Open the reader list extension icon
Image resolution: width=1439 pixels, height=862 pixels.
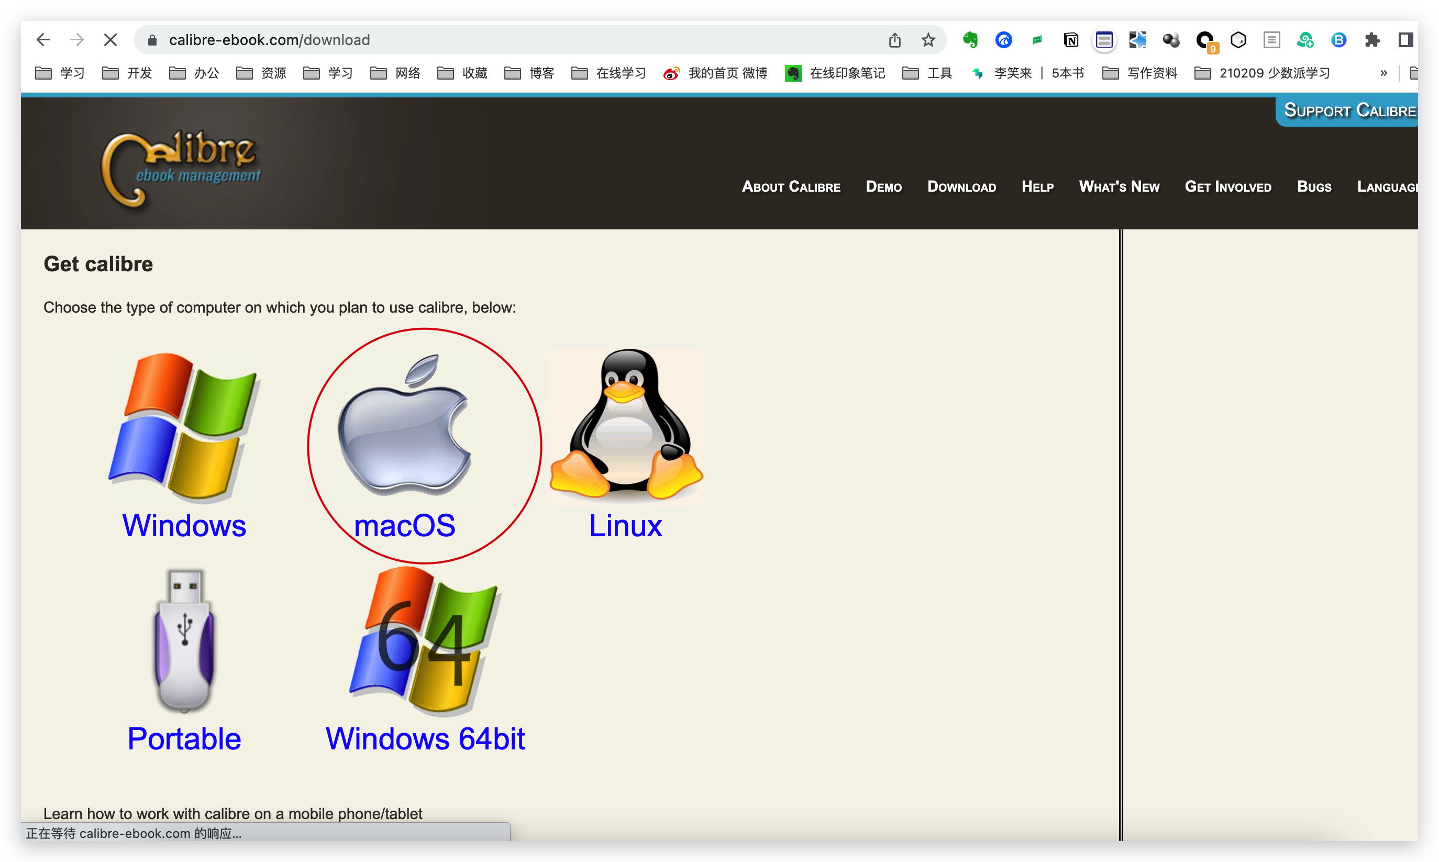pyautogui.click(x=1272, y=39)
